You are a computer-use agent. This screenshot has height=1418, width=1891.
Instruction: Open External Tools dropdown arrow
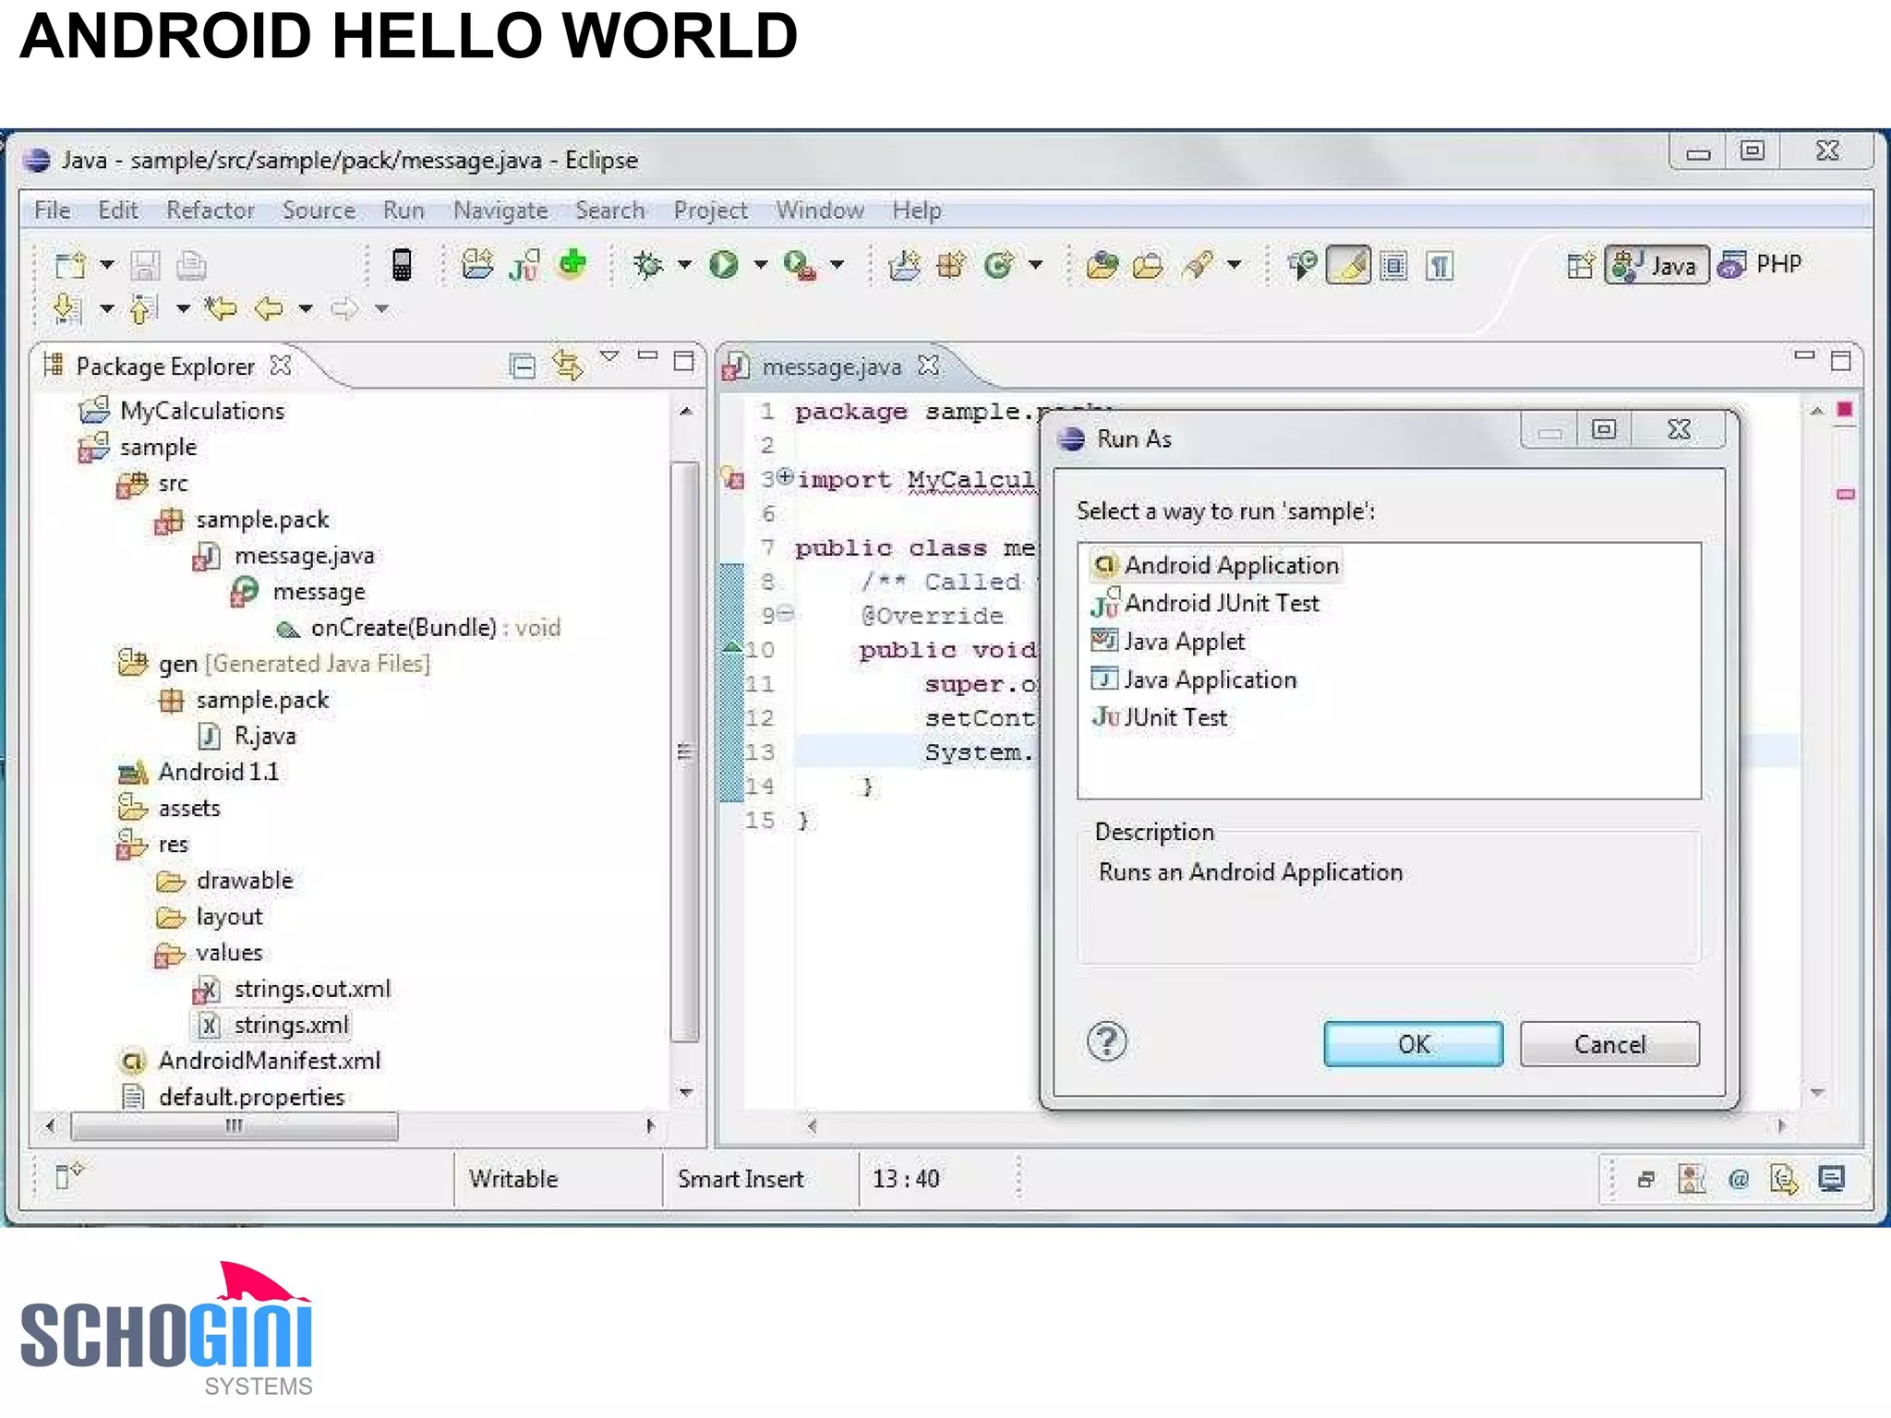coord(837,265)
